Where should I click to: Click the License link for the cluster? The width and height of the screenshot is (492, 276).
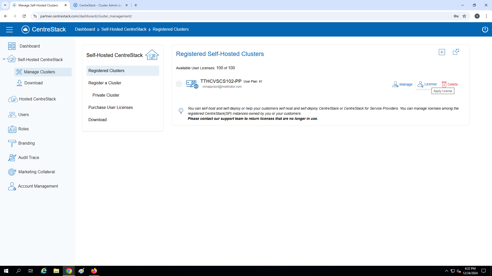click(x=430, y=84)
